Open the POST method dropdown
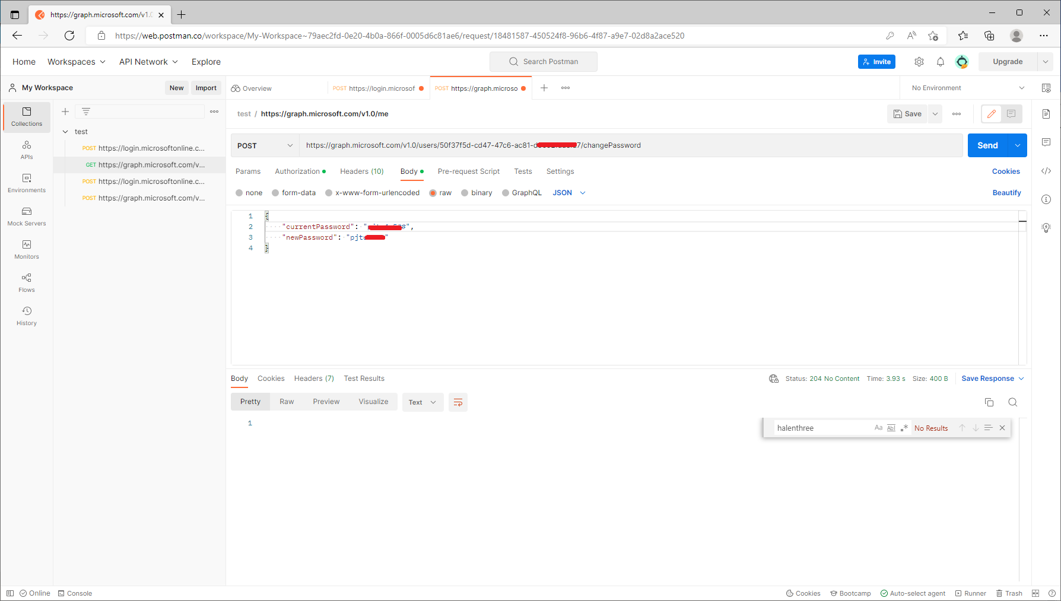The image size is (1061, 601). pos(265,145)
